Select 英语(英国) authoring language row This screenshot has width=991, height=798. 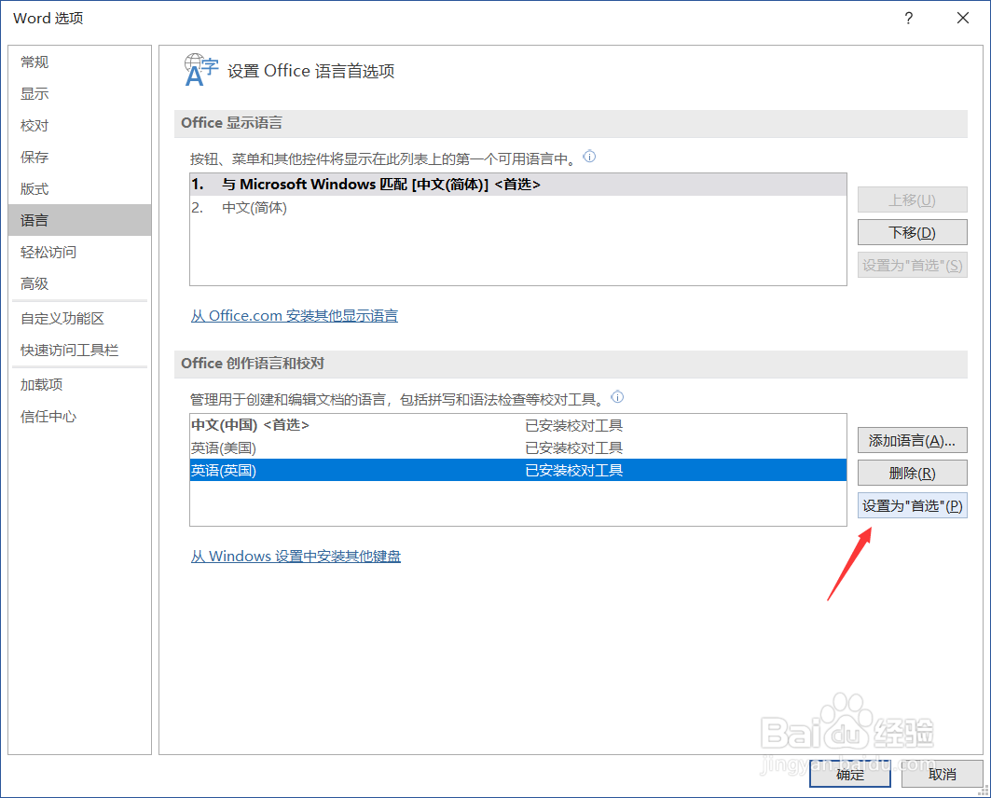coord(517,470)
